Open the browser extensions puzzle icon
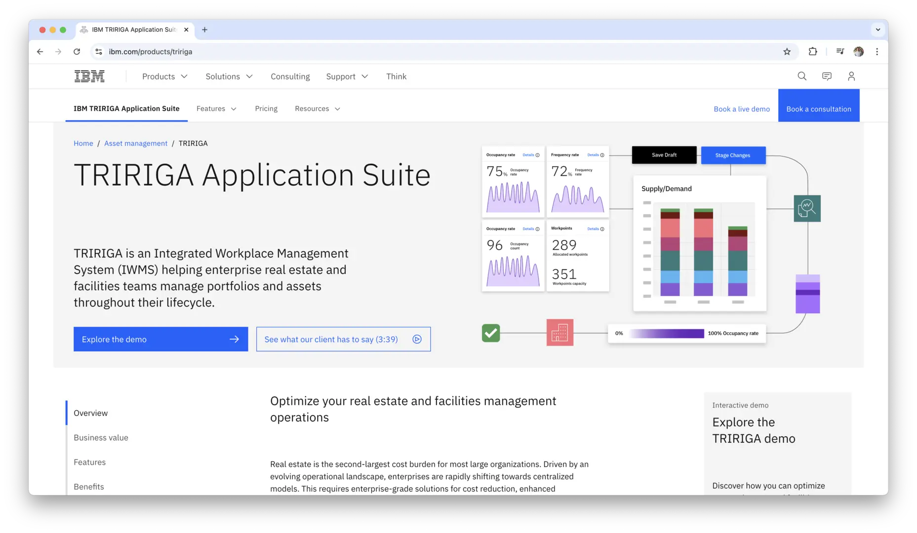 813,51
